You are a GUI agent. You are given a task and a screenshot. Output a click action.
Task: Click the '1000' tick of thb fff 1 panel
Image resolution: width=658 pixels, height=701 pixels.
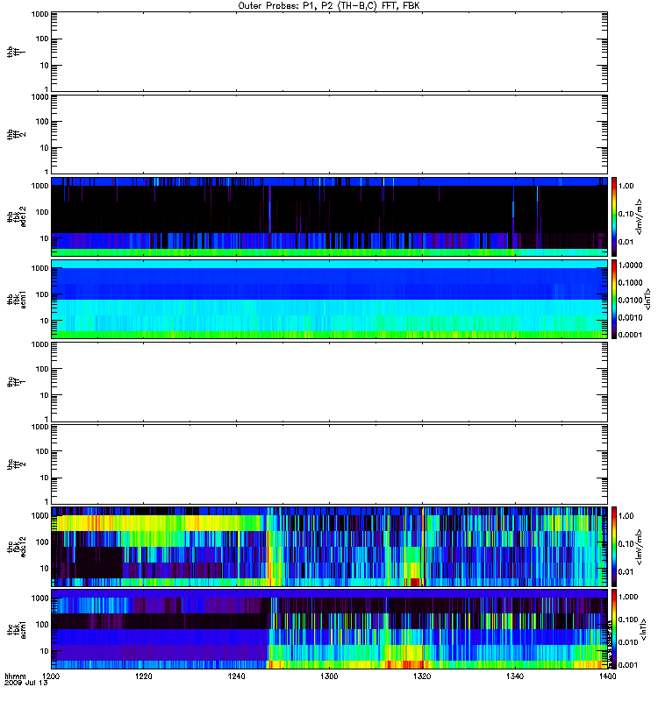39,14
